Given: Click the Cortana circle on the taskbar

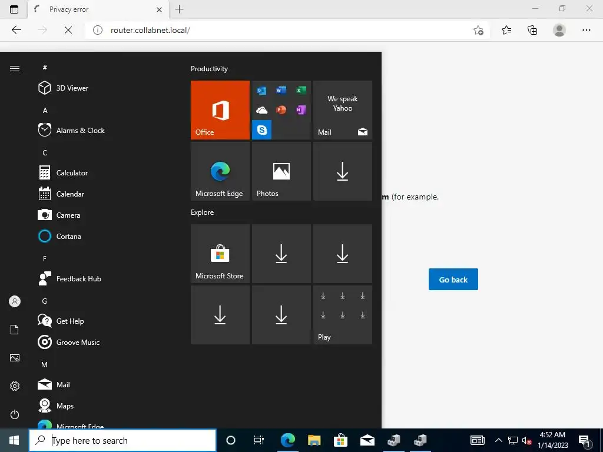Looking at the screenshot, I should [x=231, y=440].
